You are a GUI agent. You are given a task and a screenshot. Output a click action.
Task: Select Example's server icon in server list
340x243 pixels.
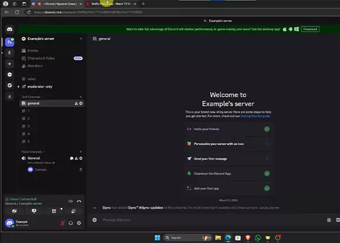[x=10, y=42]
